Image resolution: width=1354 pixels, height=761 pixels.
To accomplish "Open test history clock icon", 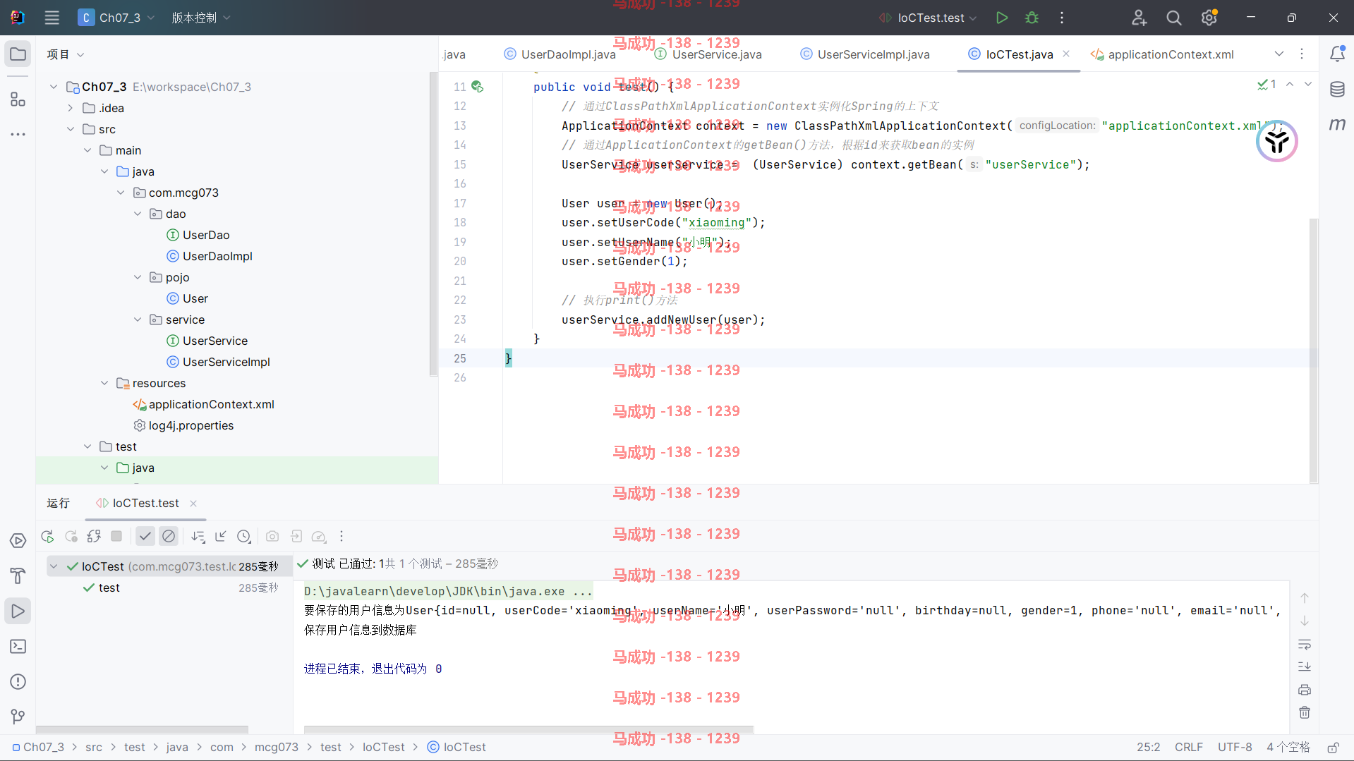I will (x=244, y=537).
